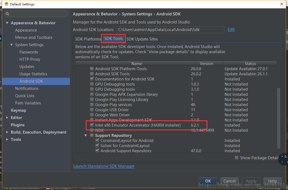Check Google Play APK Expansion library

(92, 94)
